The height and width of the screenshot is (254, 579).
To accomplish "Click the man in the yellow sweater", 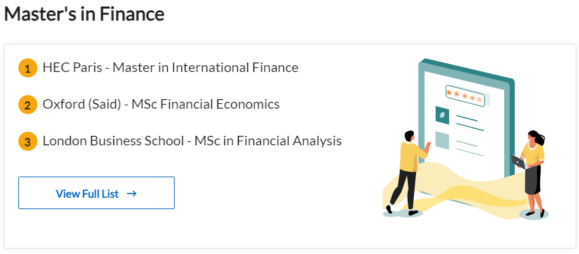I will [x=407, y=173].
